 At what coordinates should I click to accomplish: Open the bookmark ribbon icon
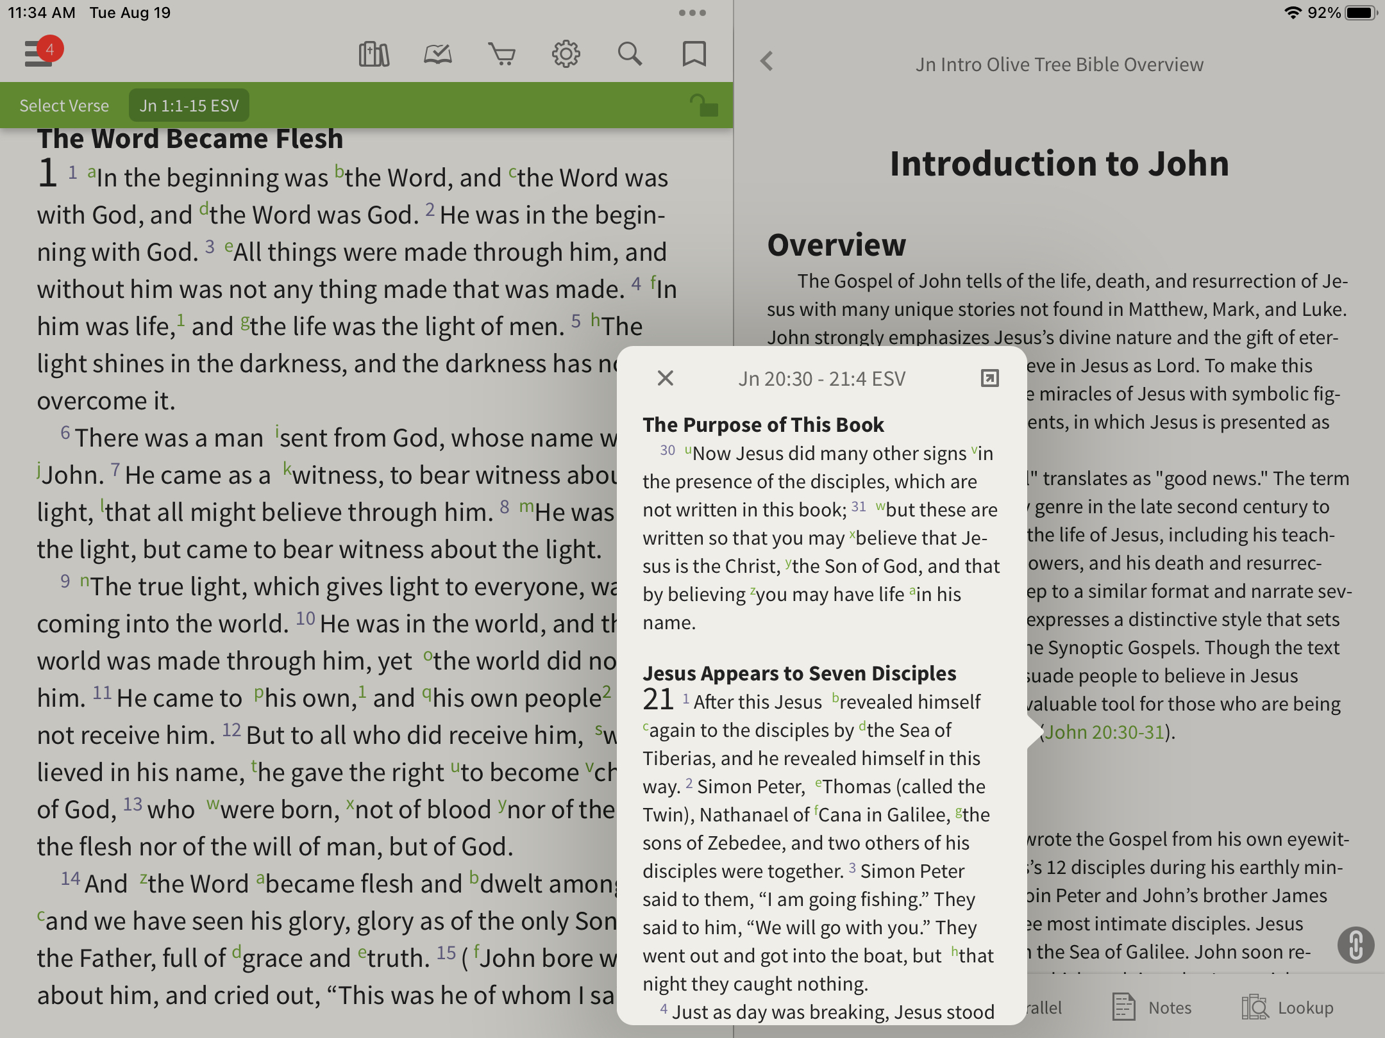[x=694, y=54]
